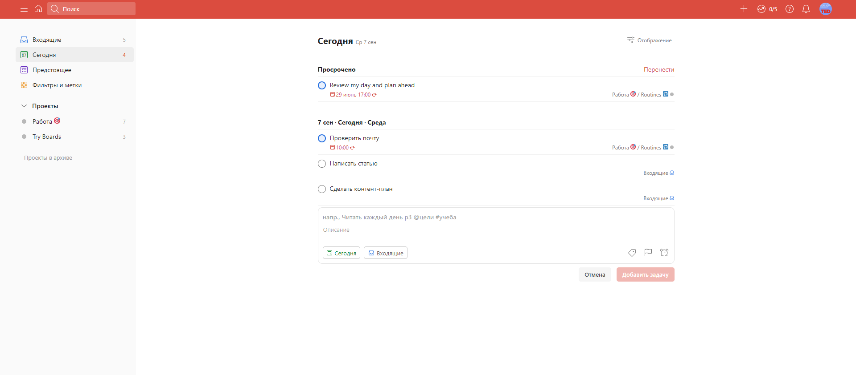Complete task Сделать контент-план
Image resolution: width=856 pixels, height=375 pixels.
(322, 189)
